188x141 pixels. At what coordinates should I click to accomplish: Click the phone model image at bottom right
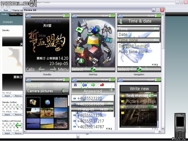tap(180, 125)
